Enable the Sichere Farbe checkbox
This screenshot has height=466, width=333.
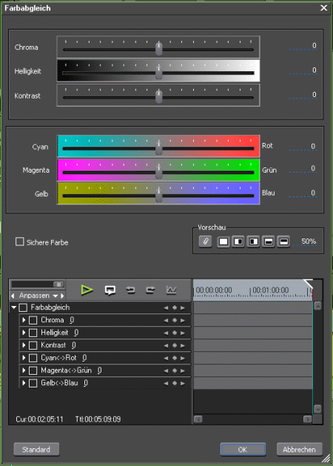pos(19,242)
